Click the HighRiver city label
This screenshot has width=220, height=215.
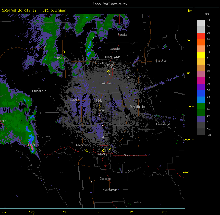tap(110, 190)
